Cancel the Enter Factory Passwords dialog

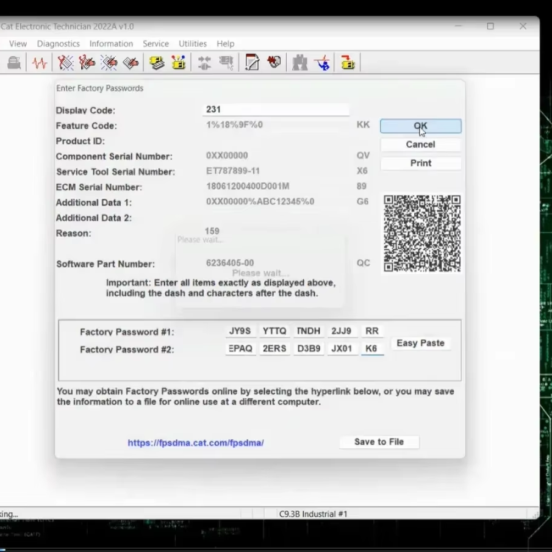tap(420, 145)
